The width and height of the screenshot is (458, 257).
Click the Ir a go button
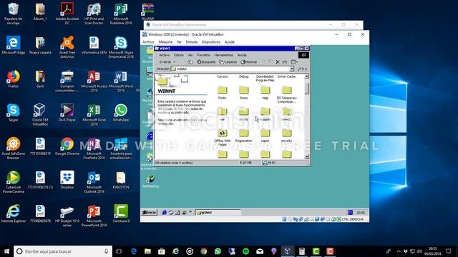302,69
